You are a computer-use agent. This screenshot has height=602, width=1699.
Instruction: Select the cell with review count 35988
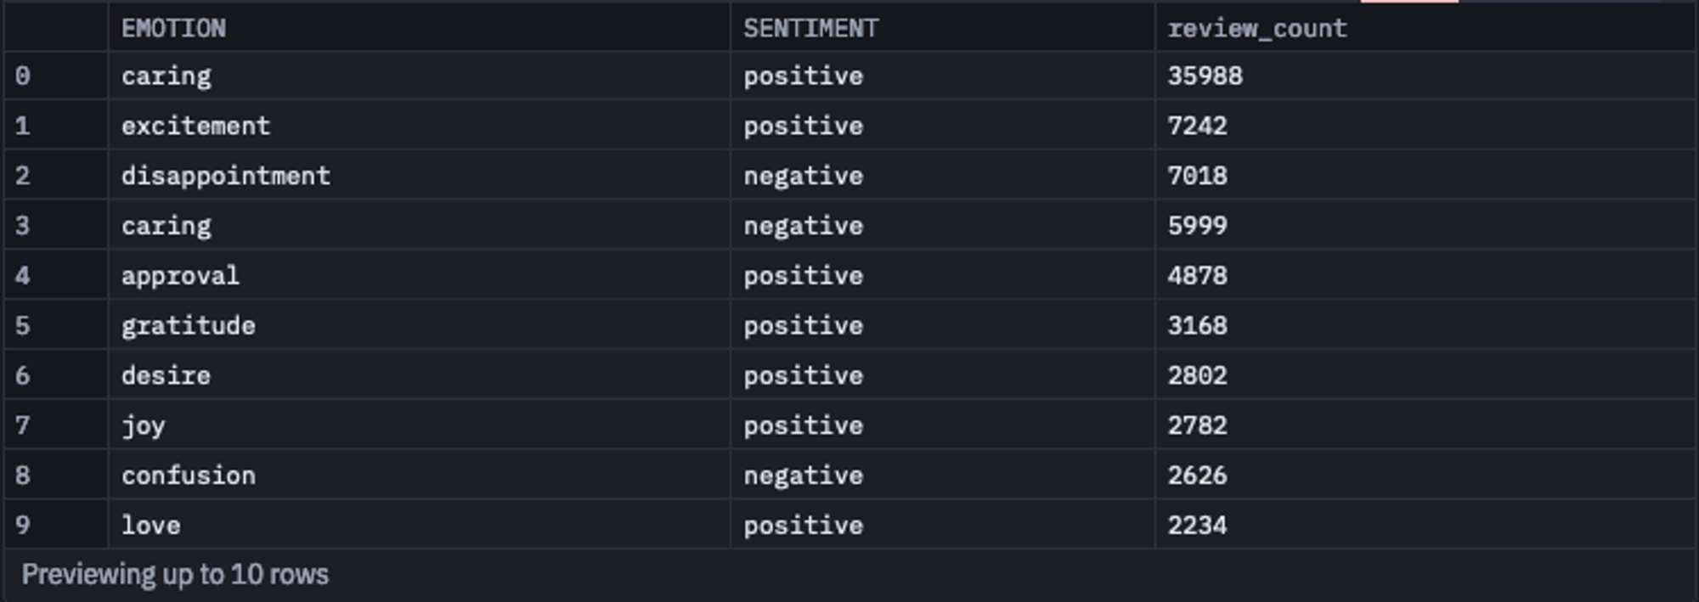click(1425, 76)
